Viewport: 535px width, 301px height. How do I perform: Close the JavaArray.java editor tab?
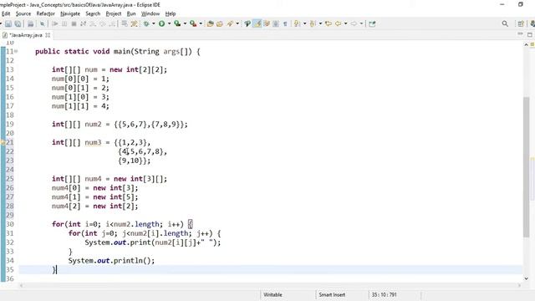[x=48, y=35]
